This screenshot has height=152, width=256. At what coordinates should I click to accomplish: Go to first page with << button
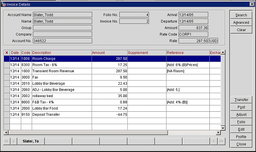[x=7, y=141]
